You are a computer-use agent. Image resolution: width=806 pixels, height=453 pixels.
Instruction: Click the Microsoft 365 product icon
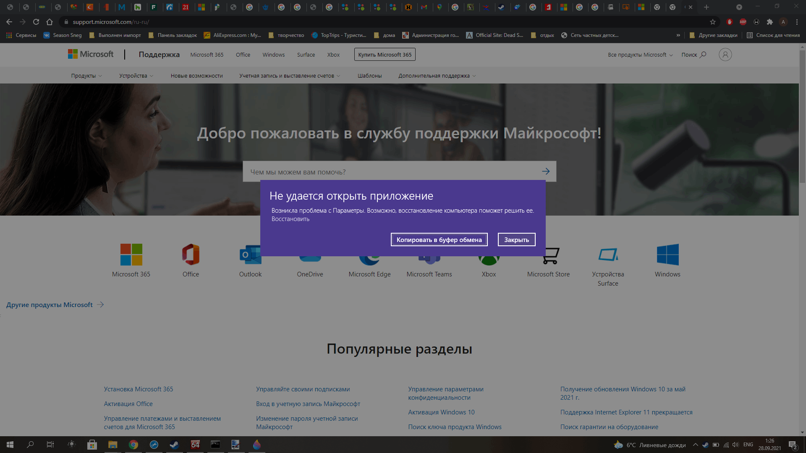pos(131,255)
